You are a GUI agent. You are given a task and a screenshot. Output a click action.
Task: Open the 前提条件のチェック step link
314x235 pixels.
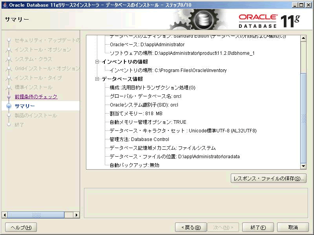tap(36, 97)
